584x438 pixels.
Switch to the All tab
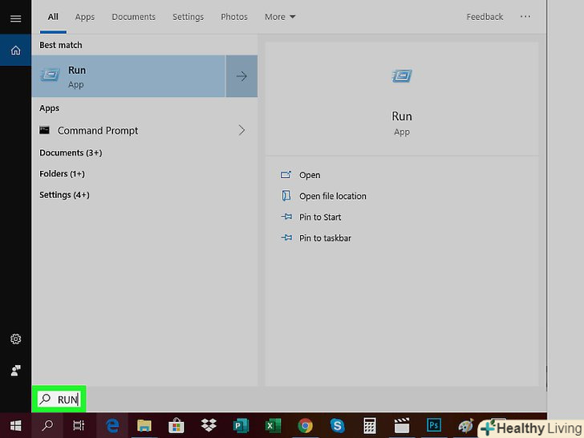(x=53, y=17)
